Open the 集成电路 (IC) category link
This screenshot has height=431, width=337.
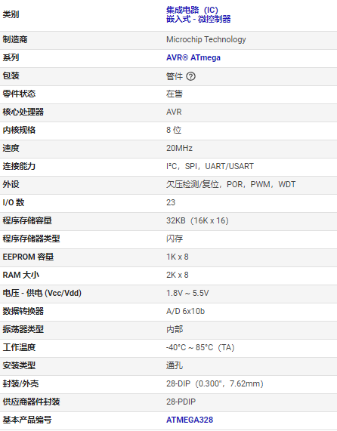tap(192, 10)
